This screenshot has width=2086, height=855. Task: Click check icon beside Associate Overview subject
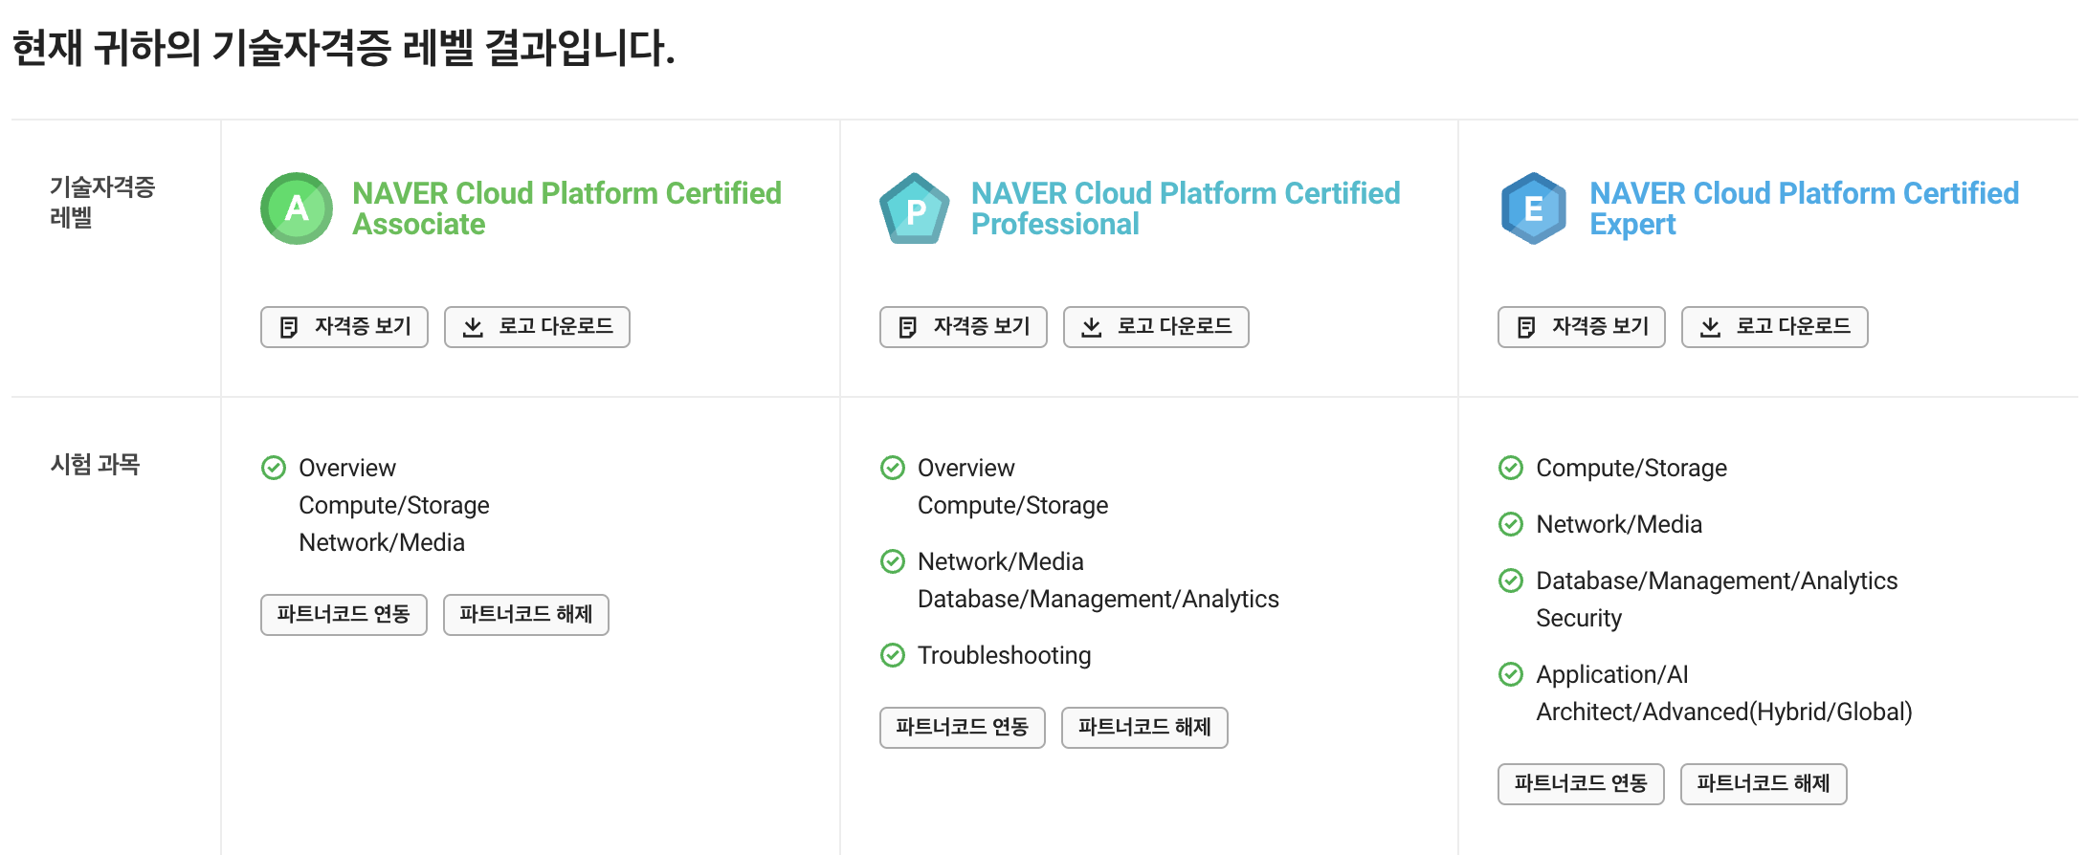pos(274,468)
